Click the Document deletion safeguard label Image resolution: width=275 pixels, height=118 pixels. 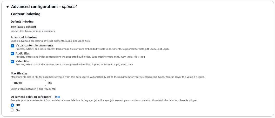pyautogui.click(x=31, y=97)
